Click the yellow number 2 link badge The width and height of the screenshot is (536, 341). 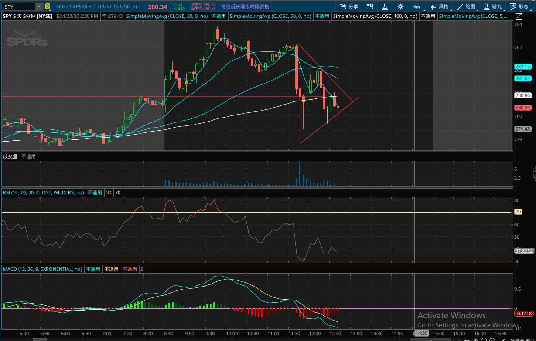pos(47,7)
